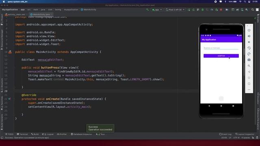Click the emulator Rotate Left button
260x146 pixels.
tap(249, 48)
